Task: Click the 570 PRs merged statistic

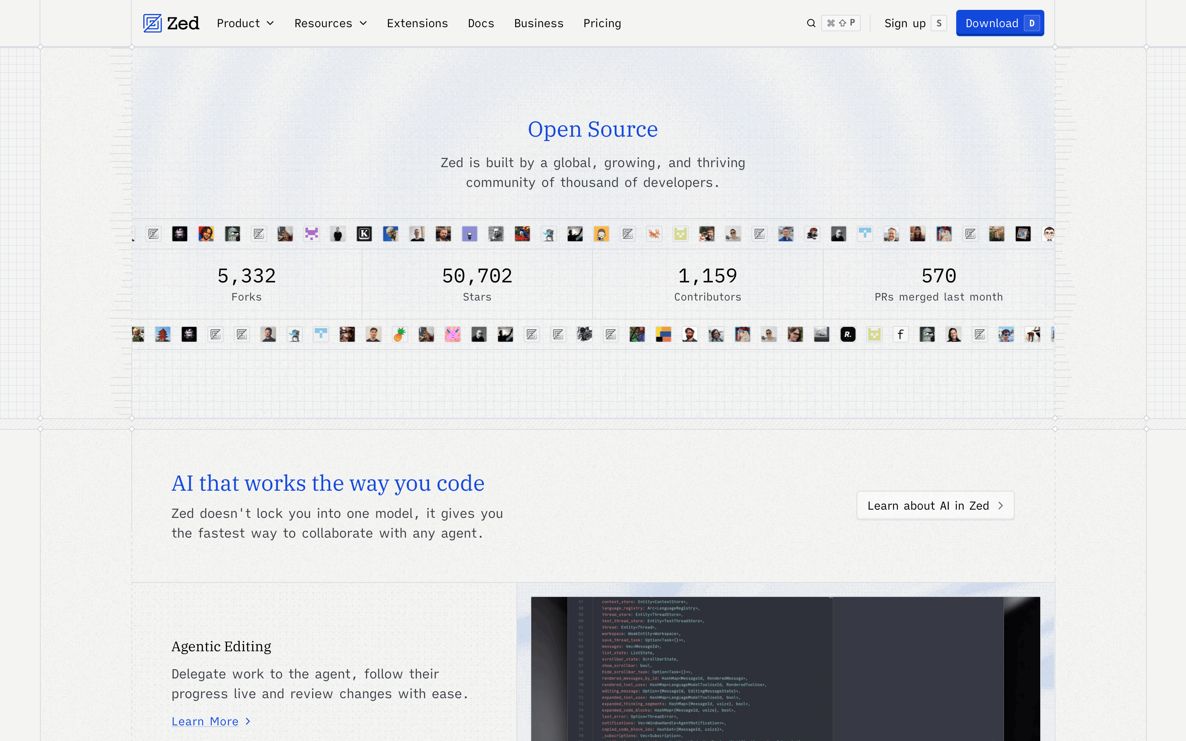Action: [x=939, y=284]
